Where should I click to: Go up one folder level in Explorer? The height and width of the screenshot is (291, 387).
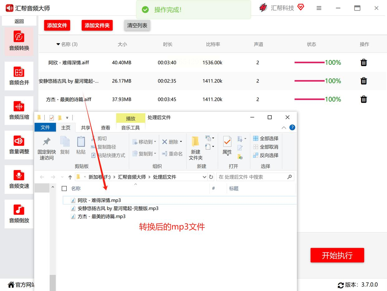point(70,177)
